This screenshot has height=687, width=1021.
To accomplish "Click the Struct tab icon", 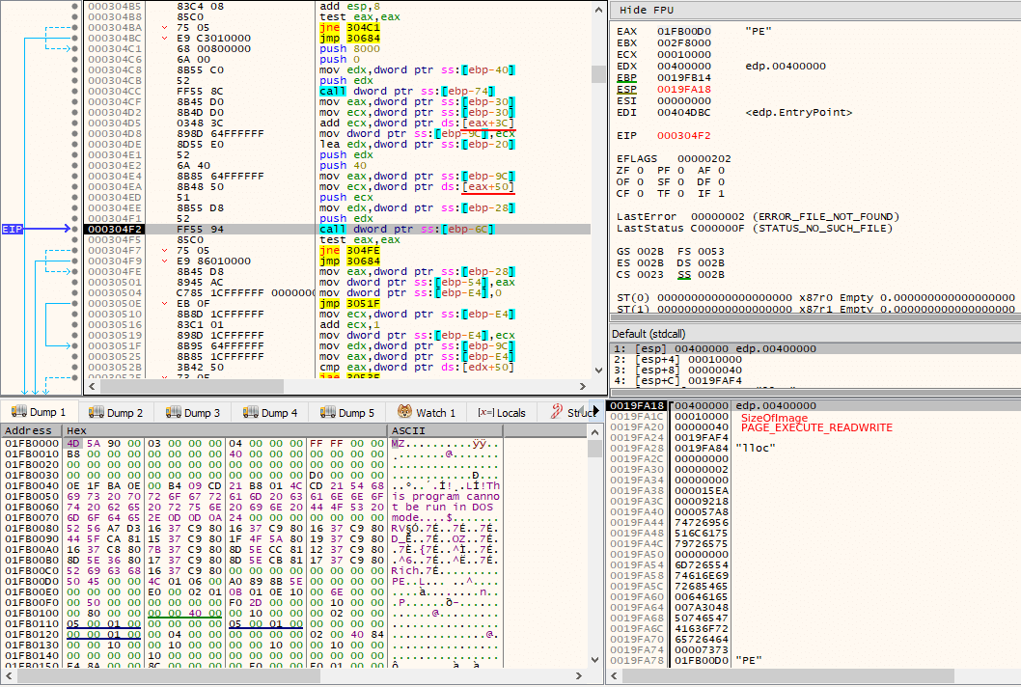I will pyautogui.click(x=557, y=412).
